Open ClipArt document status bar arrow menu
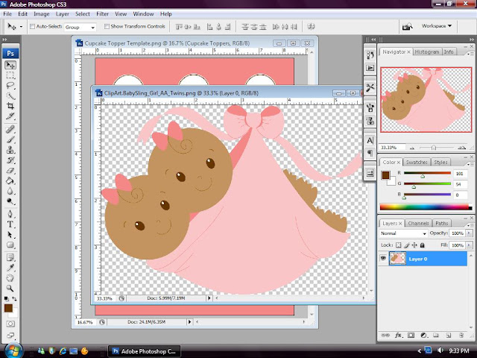Image resolution: width=477 pixels, height=358 pixels. coord(209,298)
